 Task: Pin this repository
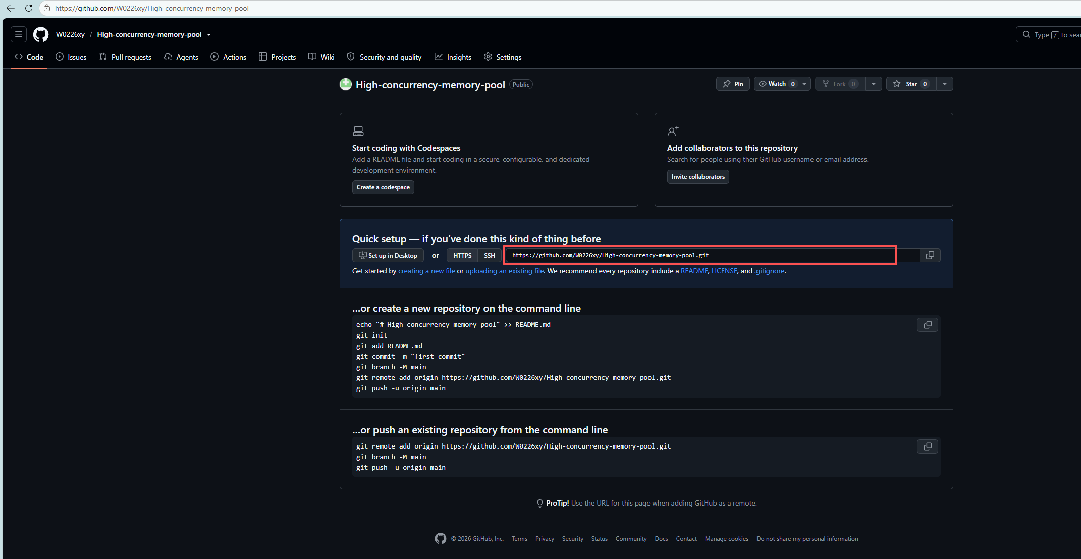click(x=733, y=84)
